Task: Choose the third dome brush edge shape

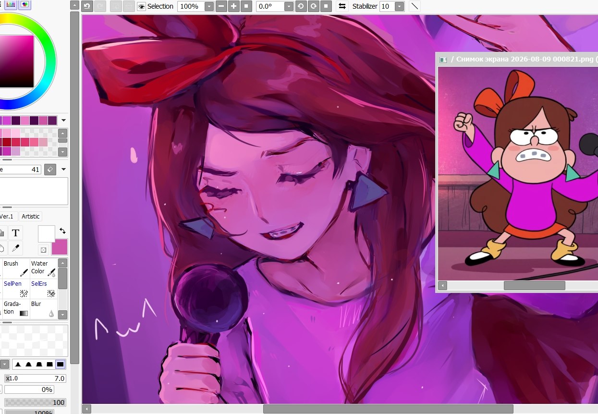Action: click(x=39, y=365)
